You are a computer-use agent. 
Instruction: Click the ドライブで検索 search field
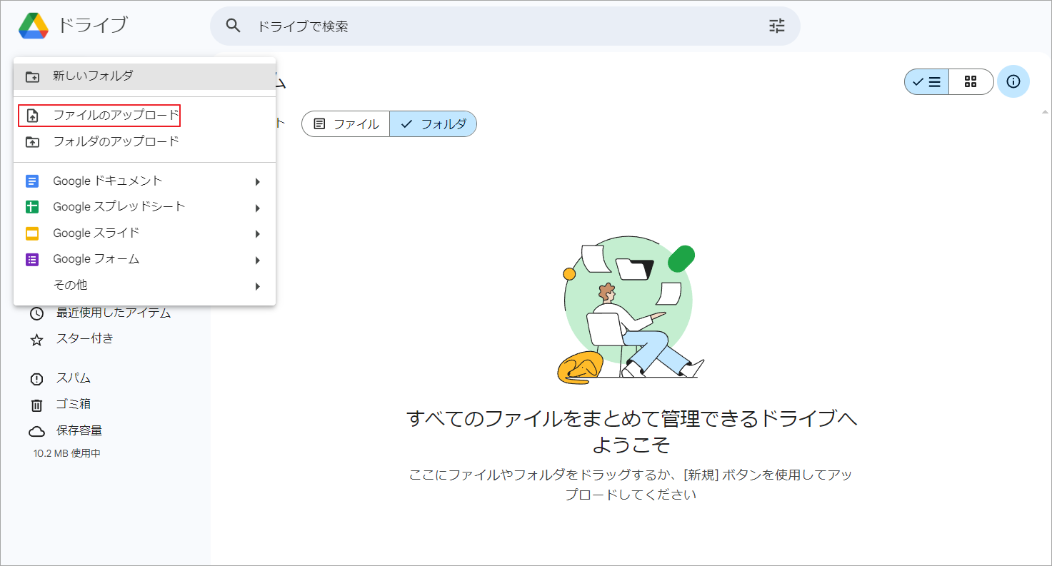(505, 26)
